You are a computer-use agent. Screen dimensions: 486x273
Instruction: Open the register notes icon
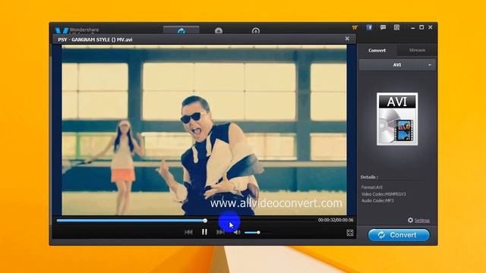(396, 27)
